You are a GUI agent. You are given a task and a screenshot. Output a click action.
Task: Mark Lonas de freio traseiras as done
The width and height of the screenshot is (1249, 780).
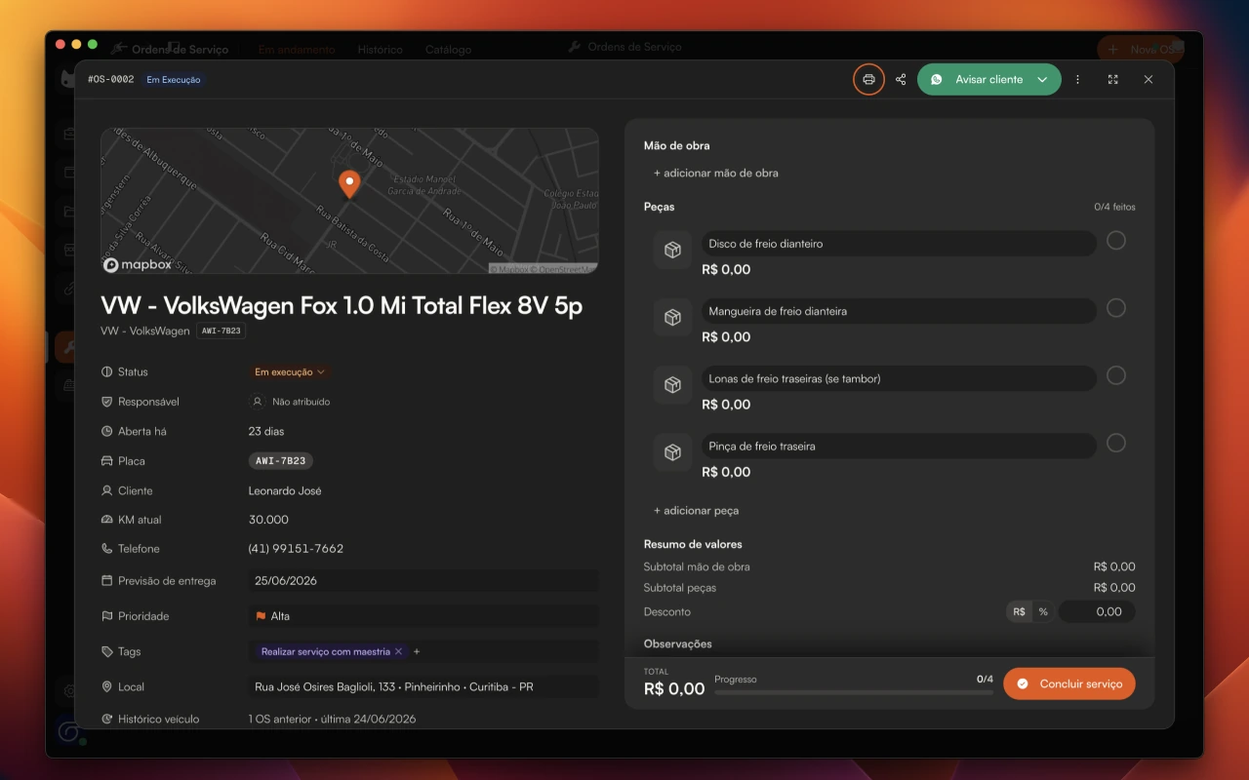[x=1116, y=375]
